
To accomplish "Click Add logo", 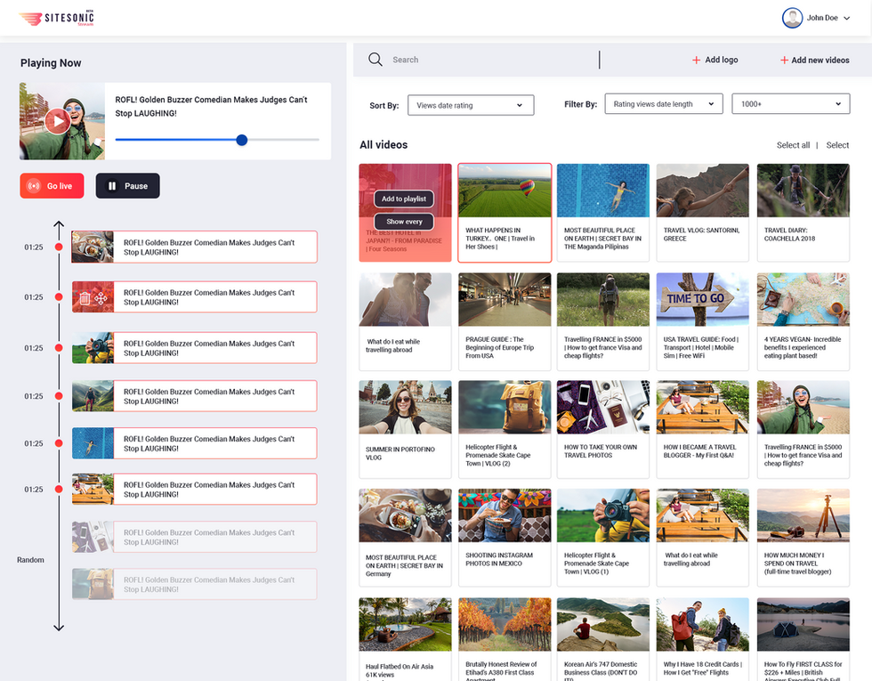I will pyautogui.click(x=715, y=60).
